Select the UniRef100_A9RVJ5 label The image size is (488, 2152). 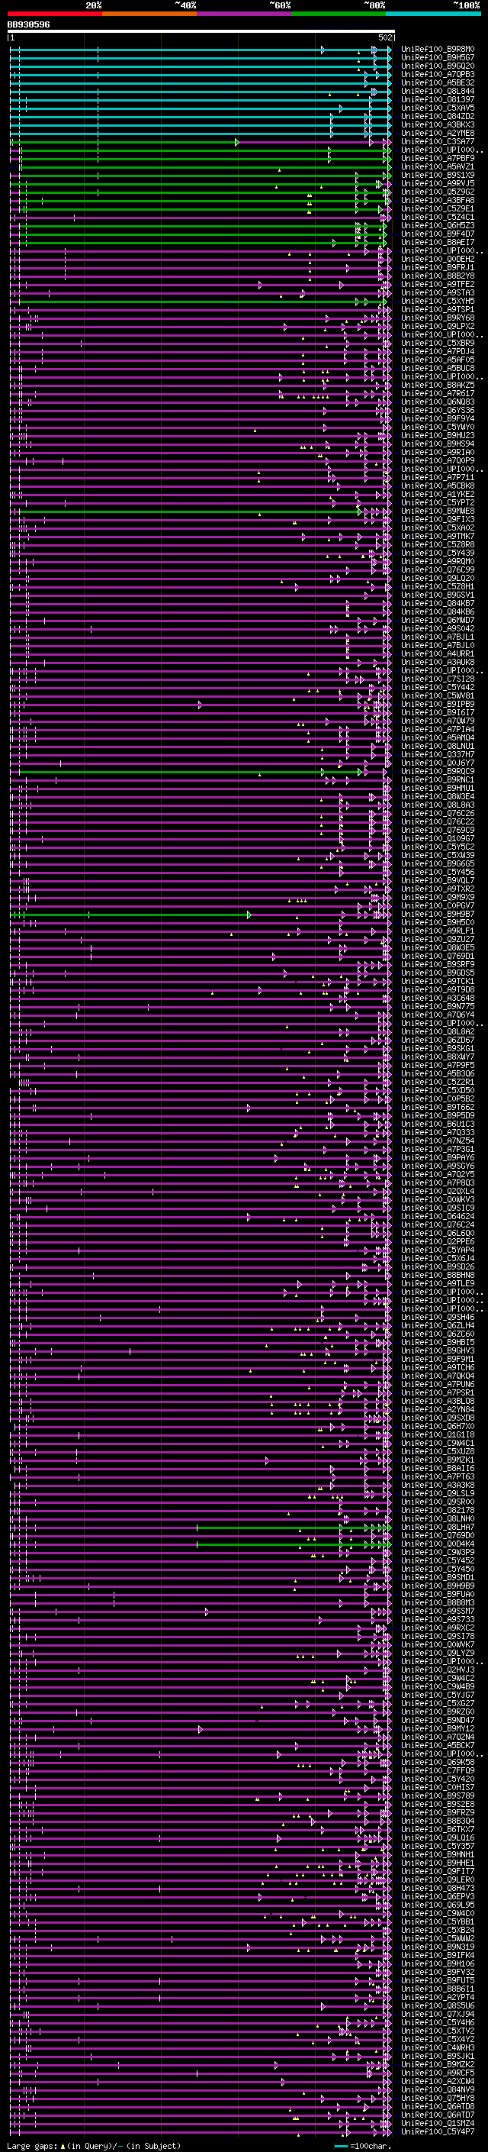click(x=438, y=183)
